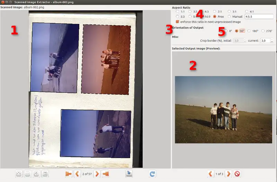Increase the current crop border value
The width and height of the screenshot is (277, 182).
(272, 40)
